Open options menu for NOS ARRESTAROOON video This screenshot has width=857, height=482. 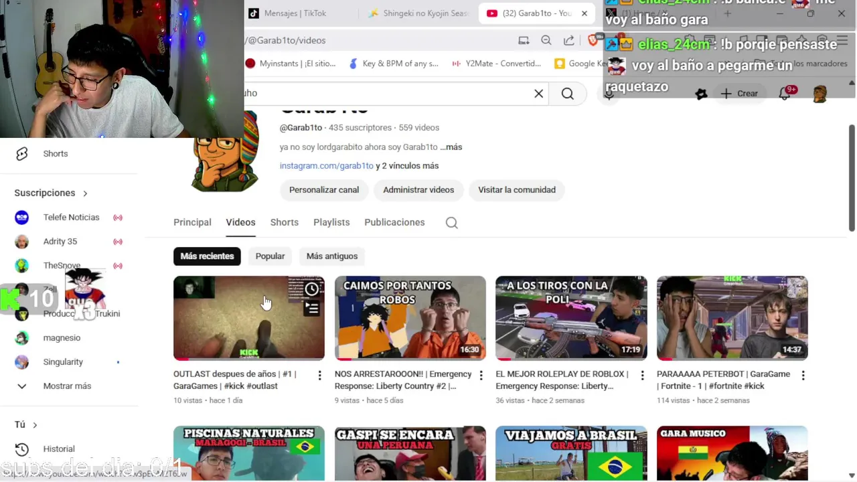pos(481,376)
